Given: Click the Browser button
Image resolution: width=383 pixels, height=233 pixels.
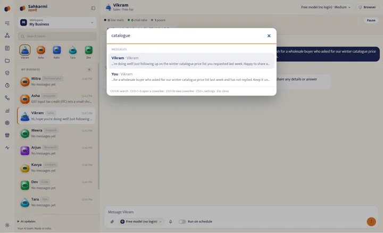Looking at the screenshot, I should [367, 7].
